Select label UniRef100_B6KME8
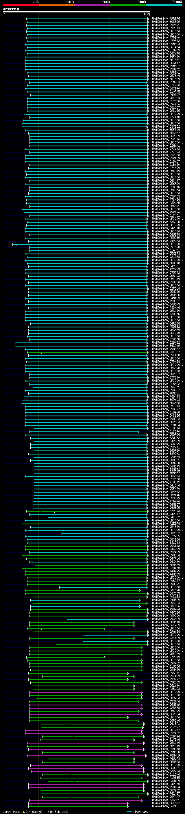This screenshot has height=814, width=185. click(x=166, y=403)
